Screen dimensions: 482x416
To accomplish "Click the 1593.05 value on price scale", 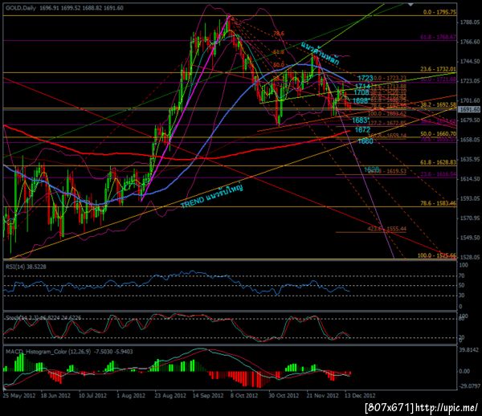I will (x=470, y=198).
